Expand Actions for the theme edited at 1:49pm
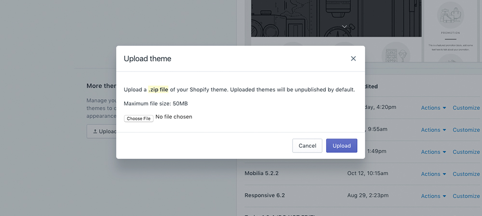The image size is (482, 216). (433, 152)
